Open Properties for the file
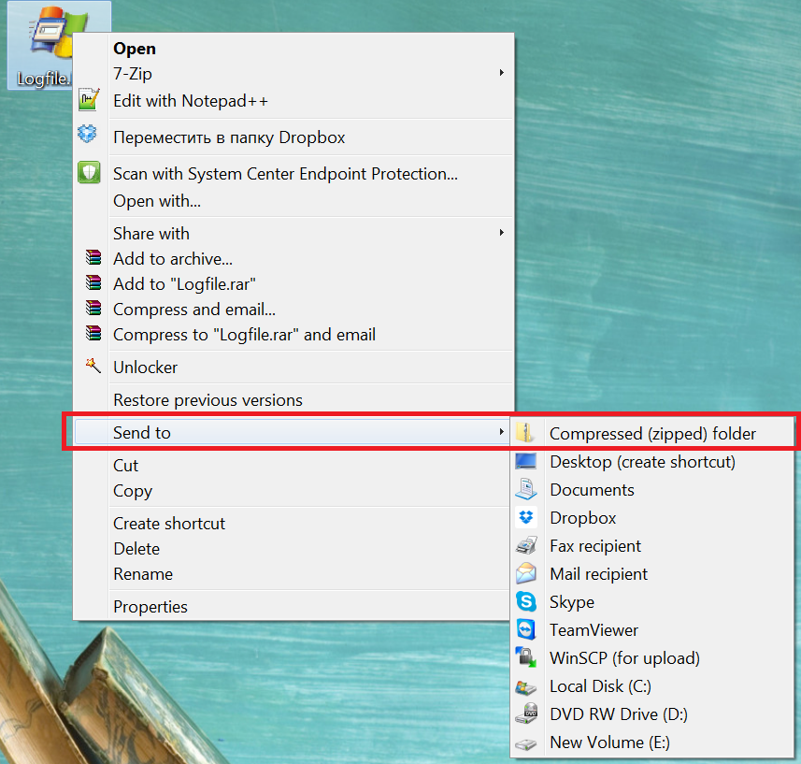The height and width of the screenshot is (764, 801). tap(150, 606)
